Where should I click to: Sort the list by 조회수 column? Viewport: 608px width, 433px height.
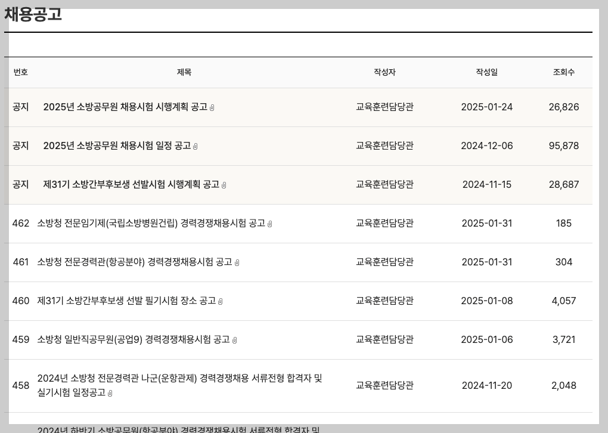coord(563,72)
